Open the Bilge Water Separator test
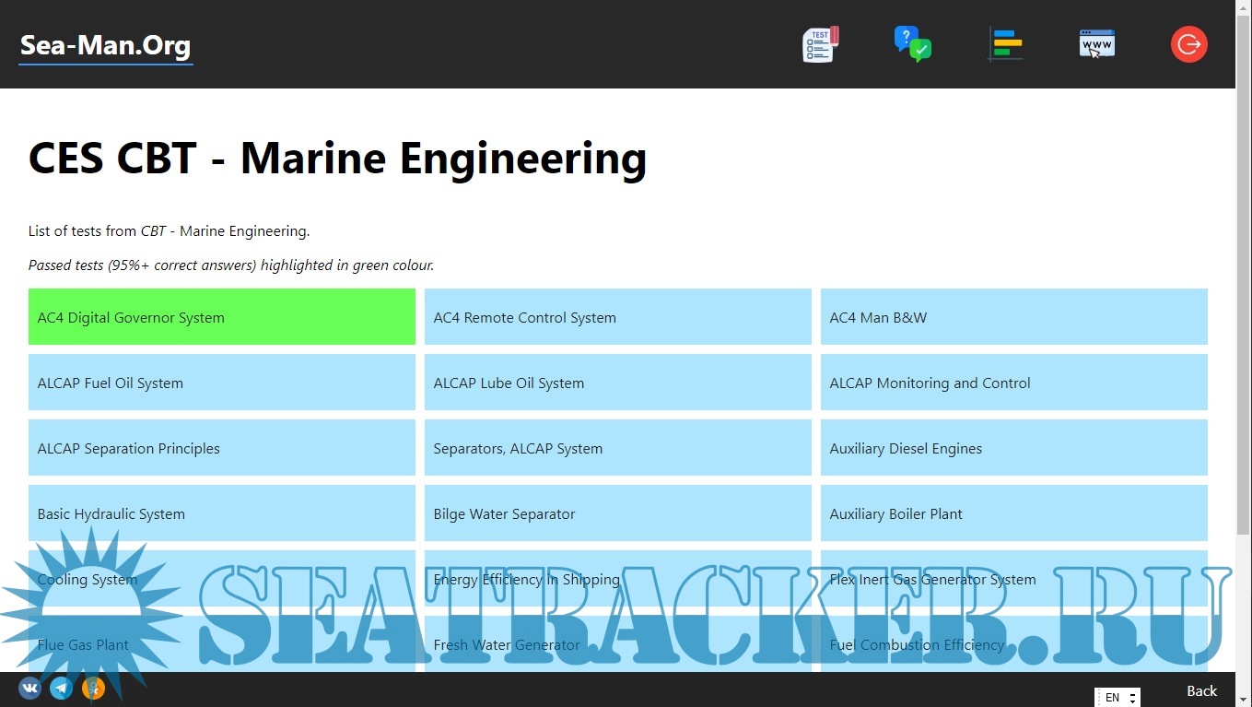1252x707 pixels. (617, 513)
